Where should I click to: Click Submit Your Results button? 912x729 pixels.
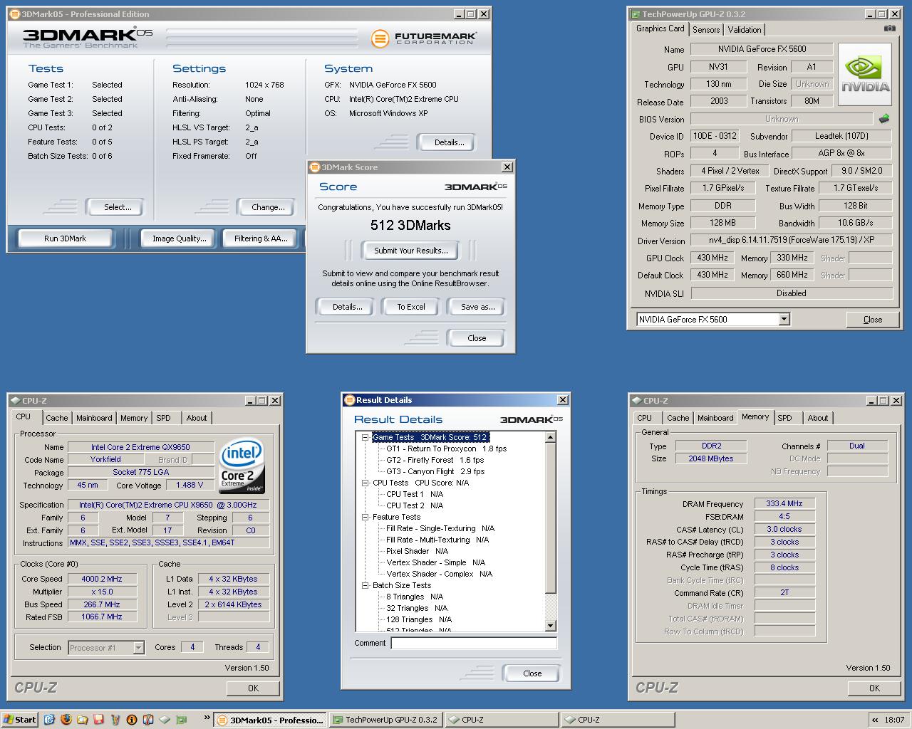coord(411,251)
